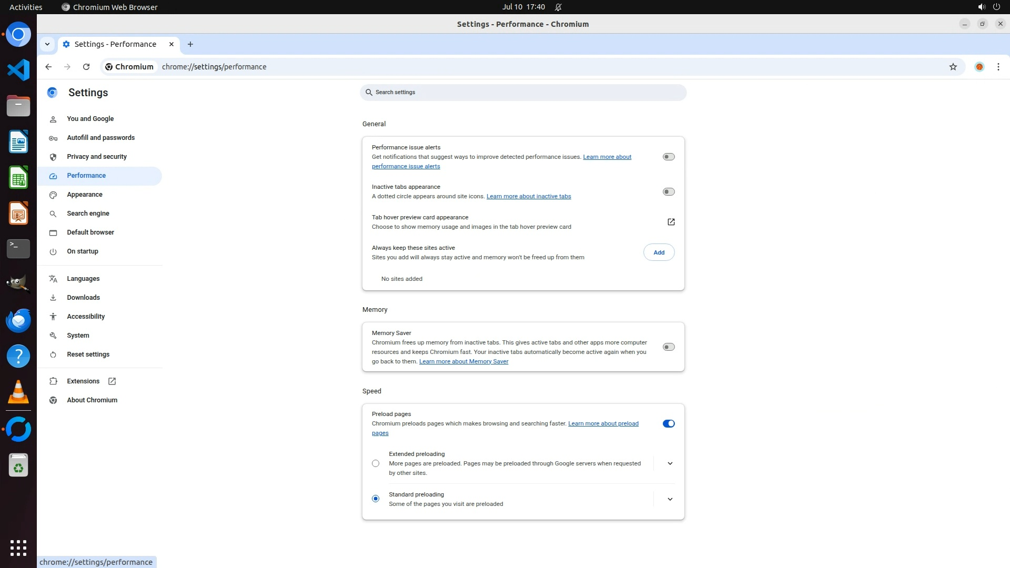Click the bookmark star icon
The width and height of the screenshot is (1010, 568).
coord(953,67)
